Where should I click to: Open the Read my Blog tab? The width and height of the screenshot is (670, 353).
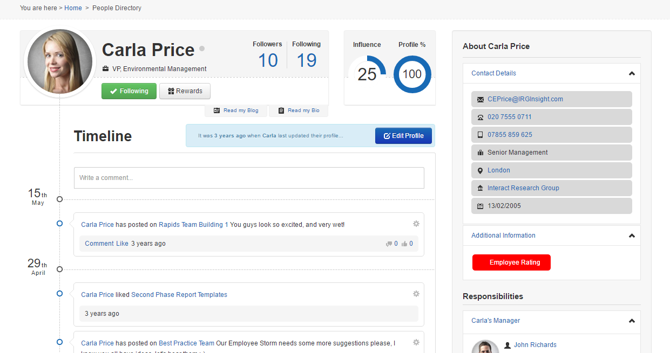point(236,110)
